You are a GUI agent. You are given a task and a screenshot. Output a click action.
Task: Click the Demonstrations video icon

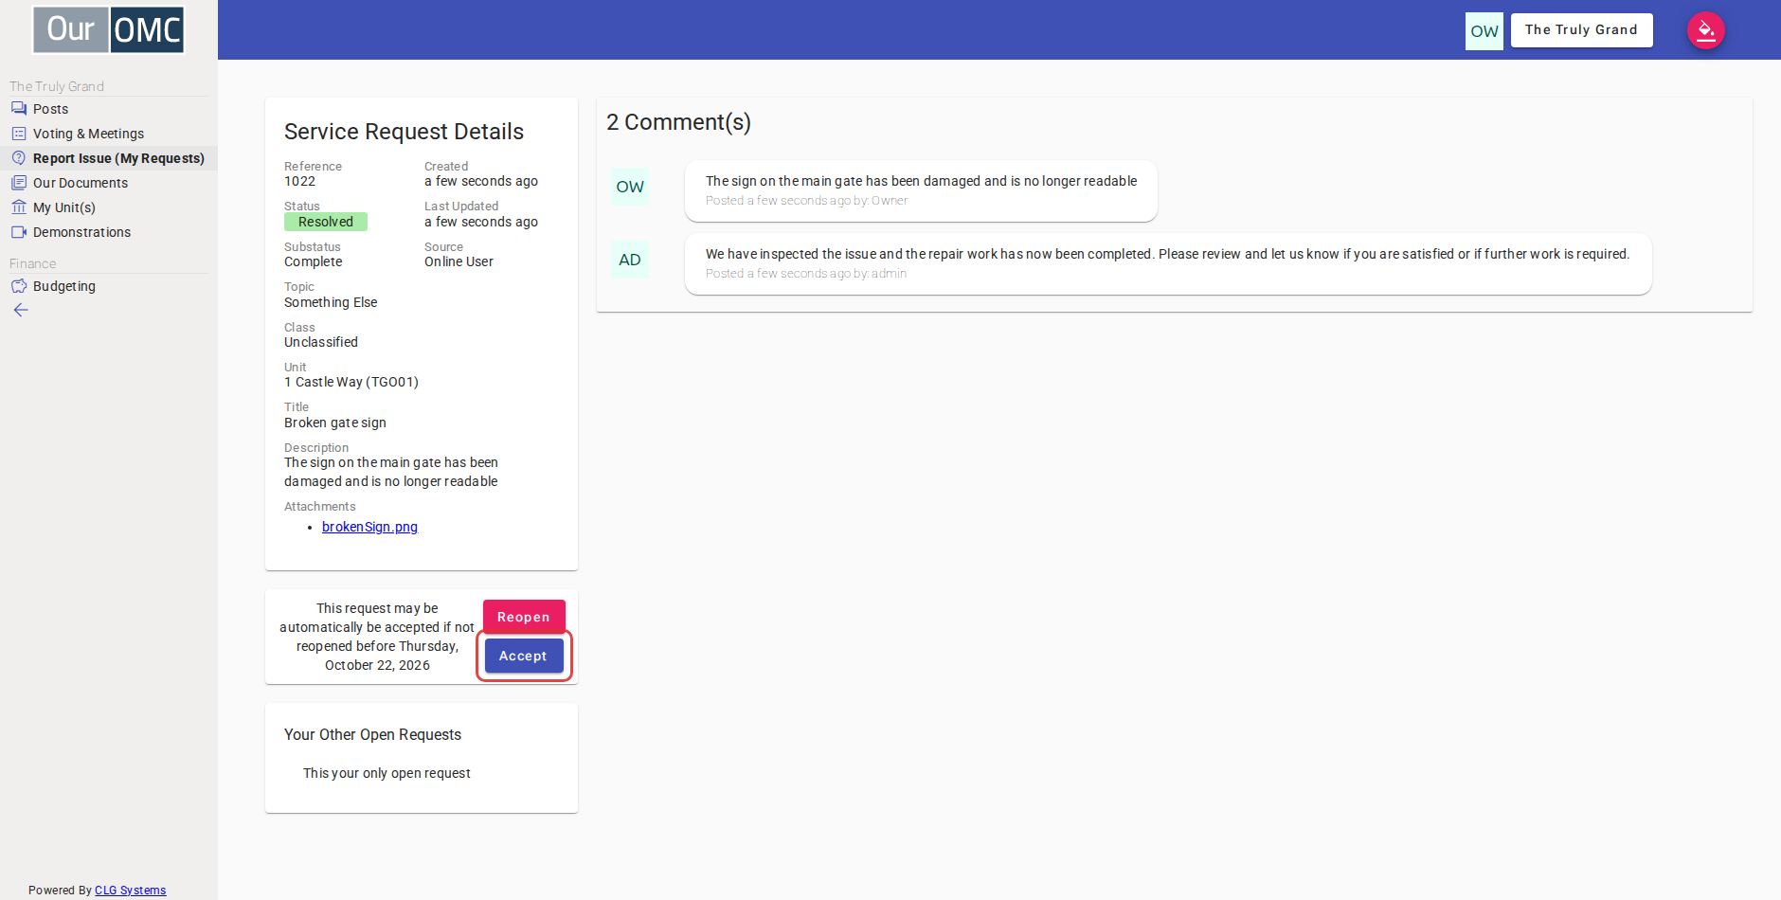(19, 232)
